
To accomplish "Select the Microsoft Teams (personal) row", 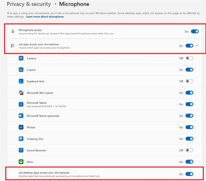I will pyautogui.click(x=105, y=116).
